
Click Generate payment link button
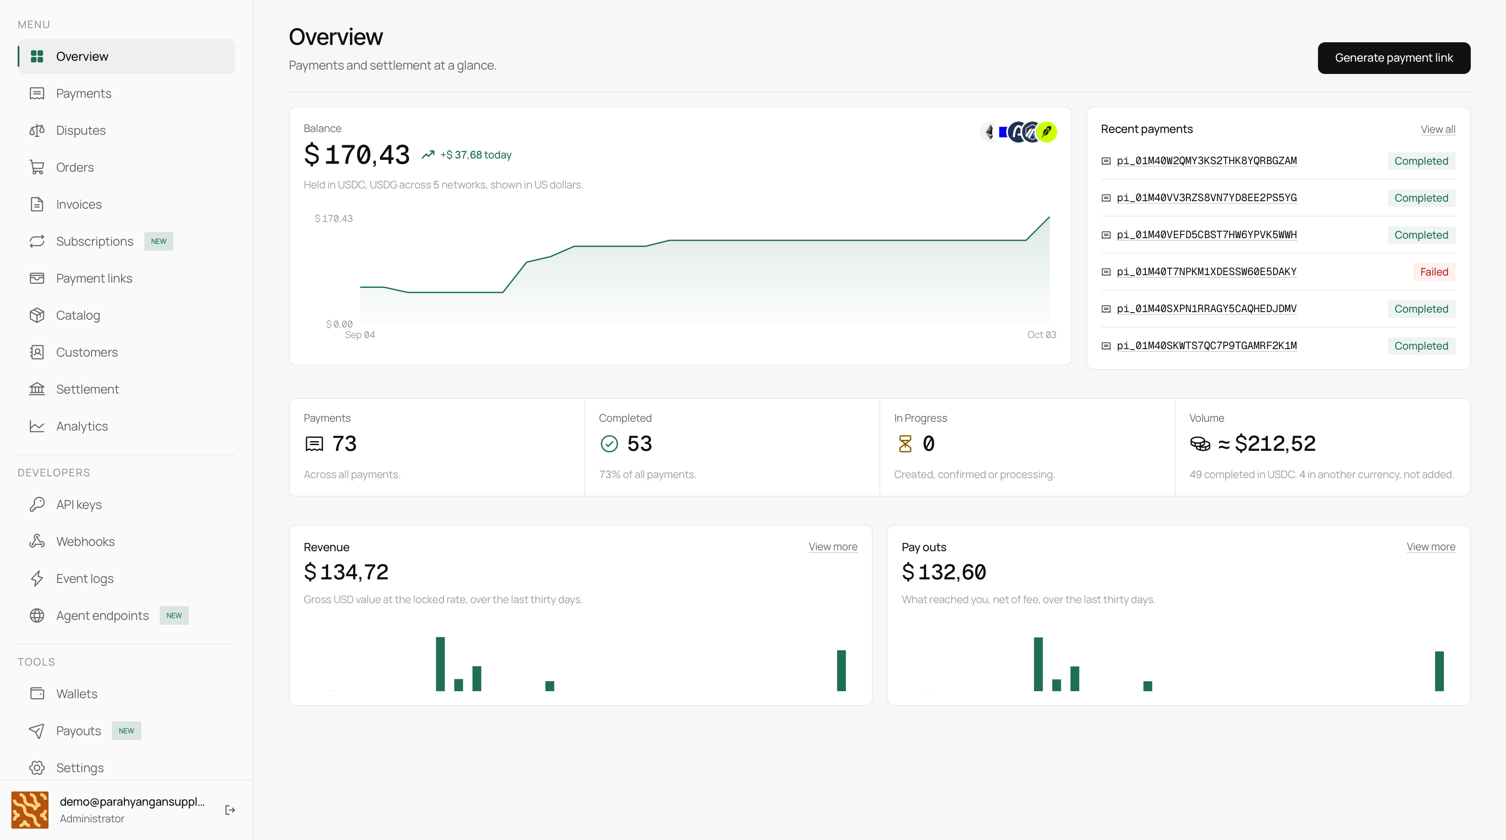(x=1394, y=58)
